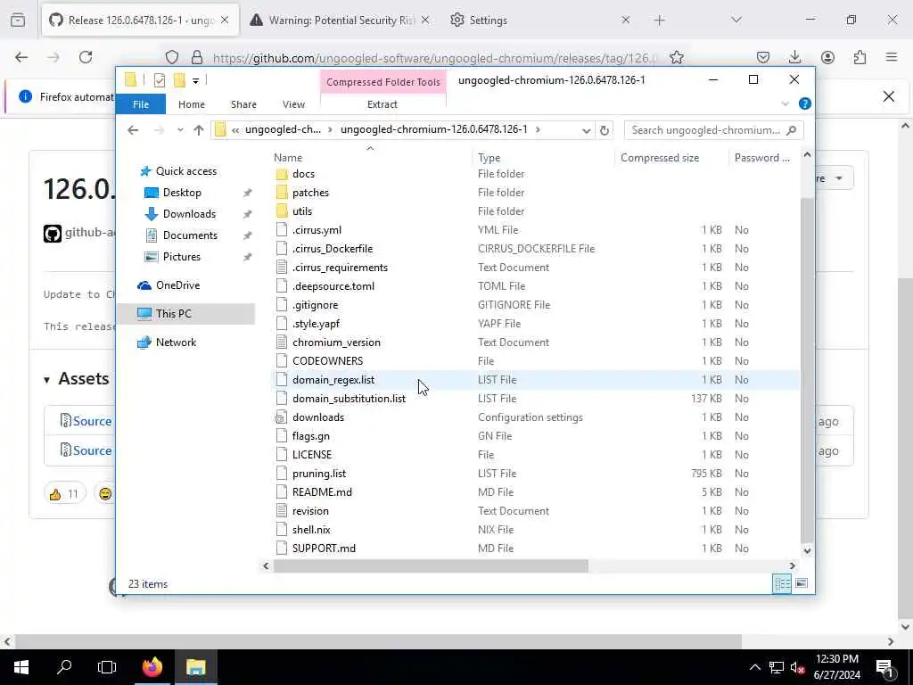Open Explorer Help question mark icon
Screen dimensions: 913x685
805,103
